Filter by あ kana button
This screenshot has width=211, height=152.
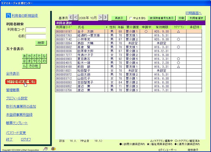point(25,56)
